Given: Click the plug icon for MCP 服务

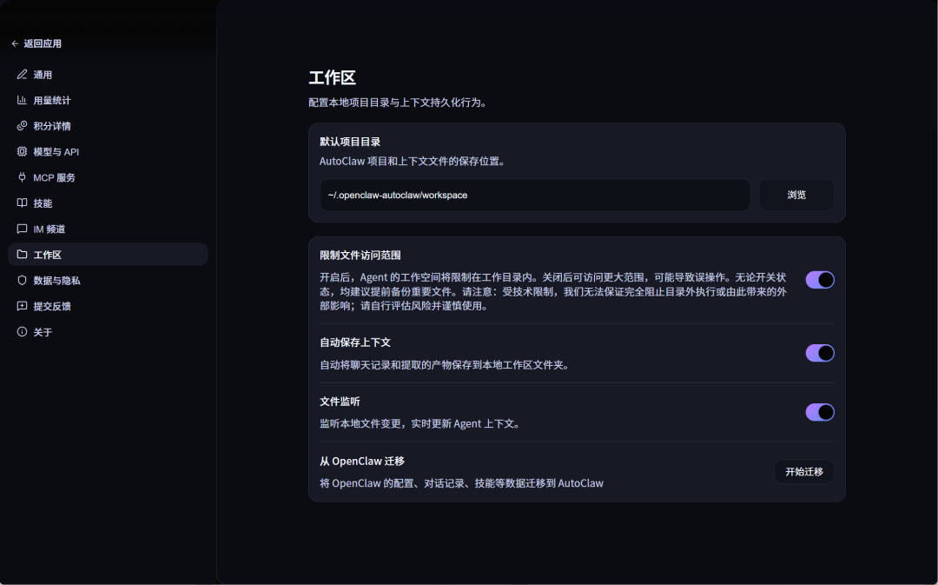Looking at the screenshot, I should pyautogui.click(x=22, y=177).
